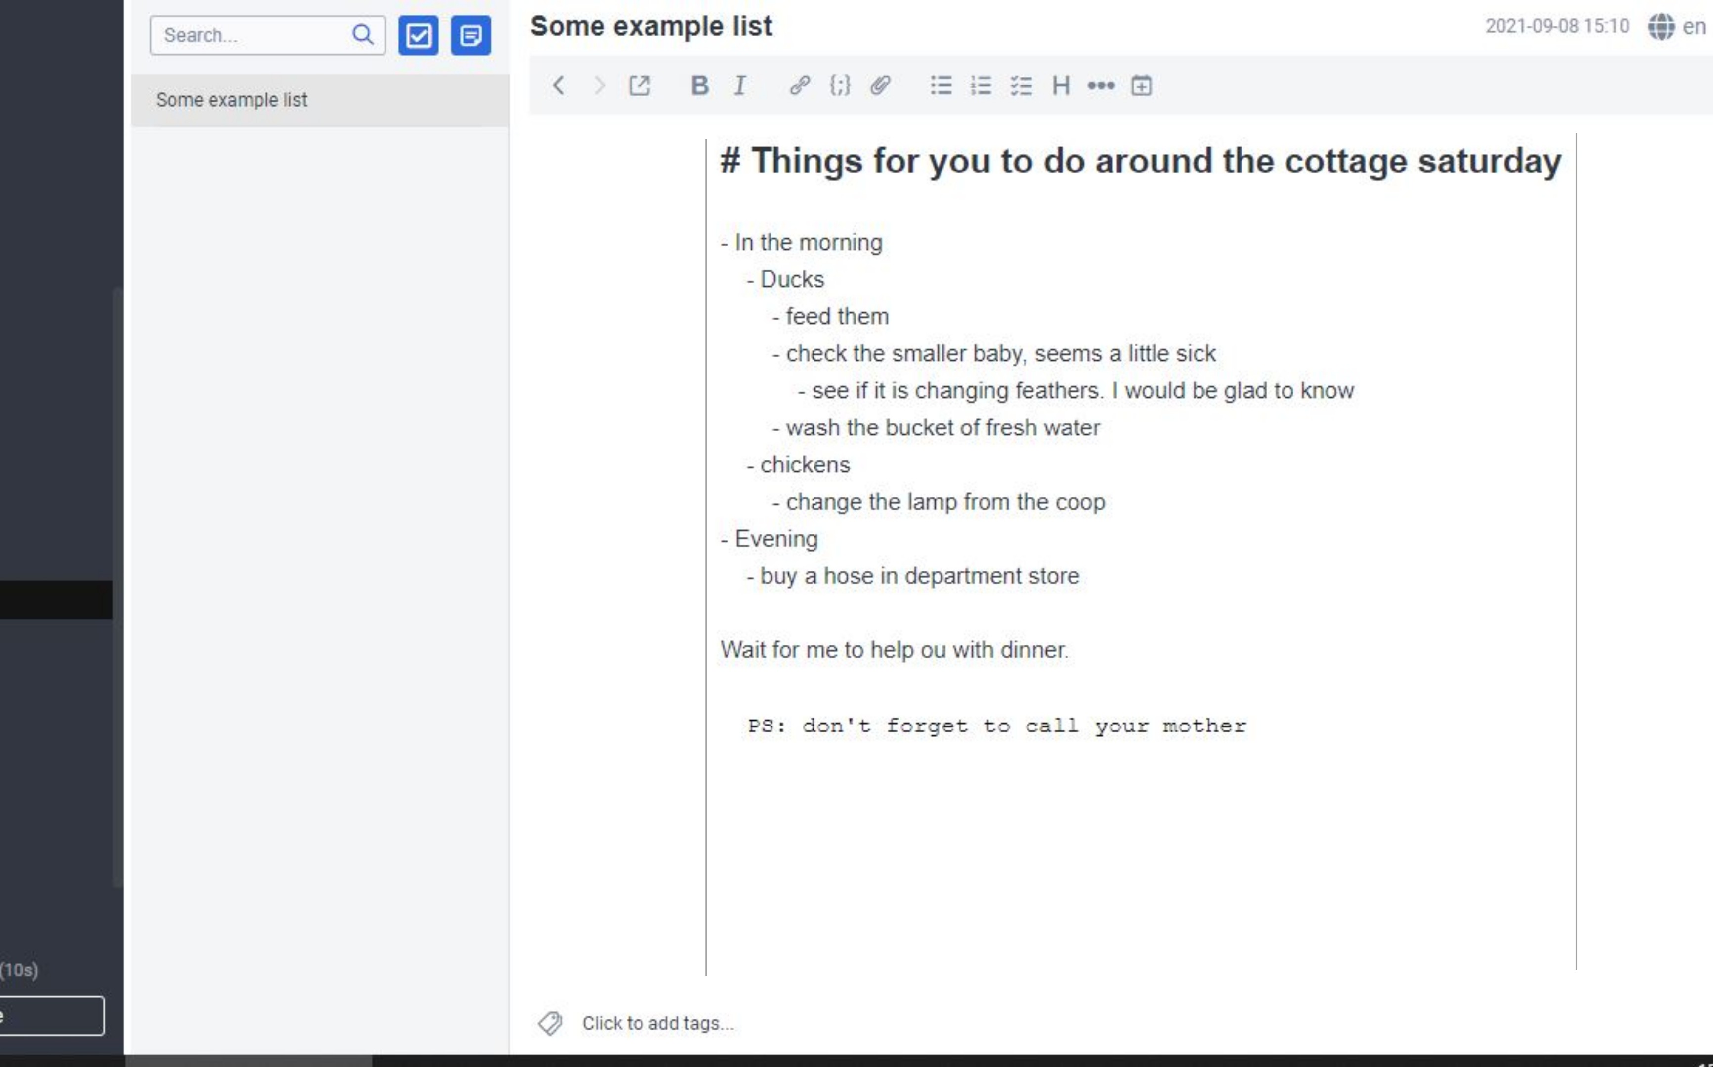Viewport: 1713px width, 1067px height.
Task: Click the tag icon at bottom
Action: (x=550, y=1023)
